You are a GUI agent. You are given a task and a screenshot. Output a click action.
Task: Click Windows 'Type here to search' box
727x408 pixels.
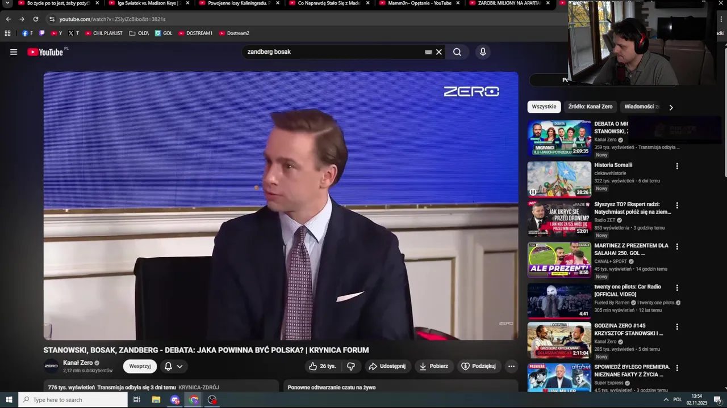pos(73,399)
